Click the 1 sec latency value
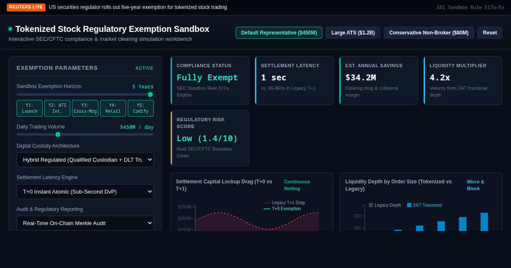Screen dimensions: 511x268 pyautogui.click(x=274, y=77)
